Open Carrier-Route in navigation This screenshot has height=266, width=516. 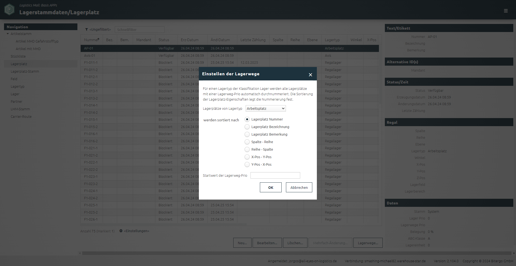[x=21, y=117]
